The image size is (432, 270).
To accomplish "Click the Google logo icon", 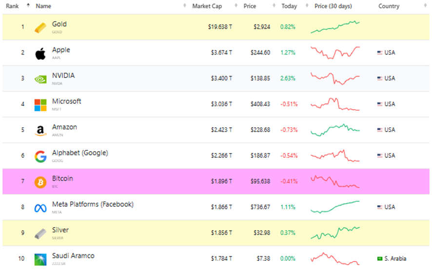I will [x=40, y=156].
